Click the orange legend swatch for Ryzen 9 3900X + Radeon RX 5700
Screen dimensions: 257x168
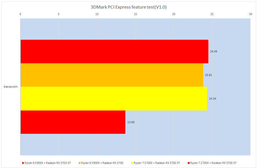pyautogui.click(x=79, y=163)
